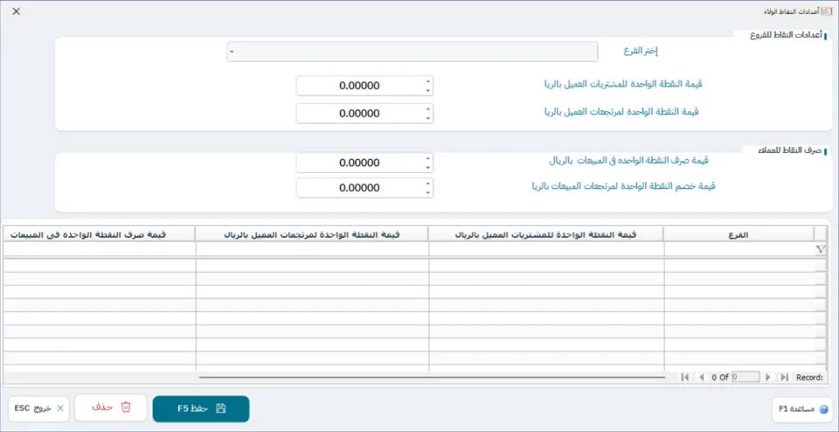Decrease customer returns point value spinner
839x432 pixels.
click(427, 118)
